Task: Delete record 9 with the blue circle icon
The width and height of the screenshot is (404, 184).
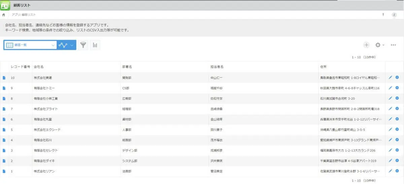Action: (x=397, y=88)
